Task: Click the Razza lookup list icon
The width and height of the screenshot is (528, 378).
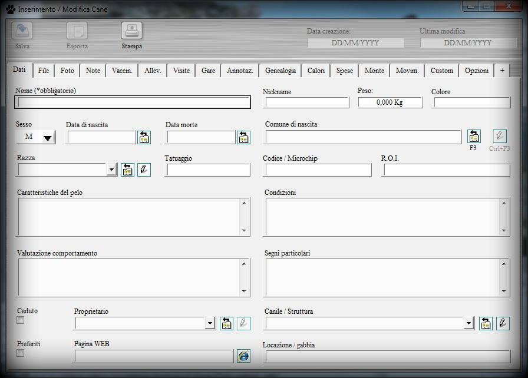Action: click(128, 170)
